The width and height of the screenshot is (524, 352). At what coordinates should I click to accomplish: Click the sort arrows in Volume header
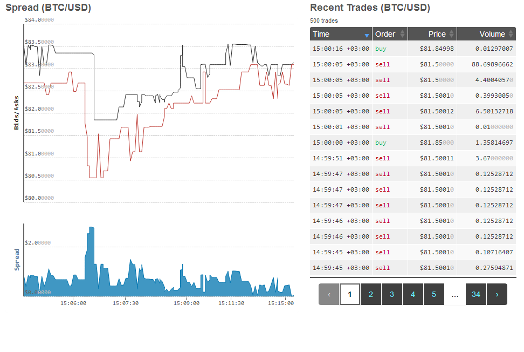(x=510, y=34)
